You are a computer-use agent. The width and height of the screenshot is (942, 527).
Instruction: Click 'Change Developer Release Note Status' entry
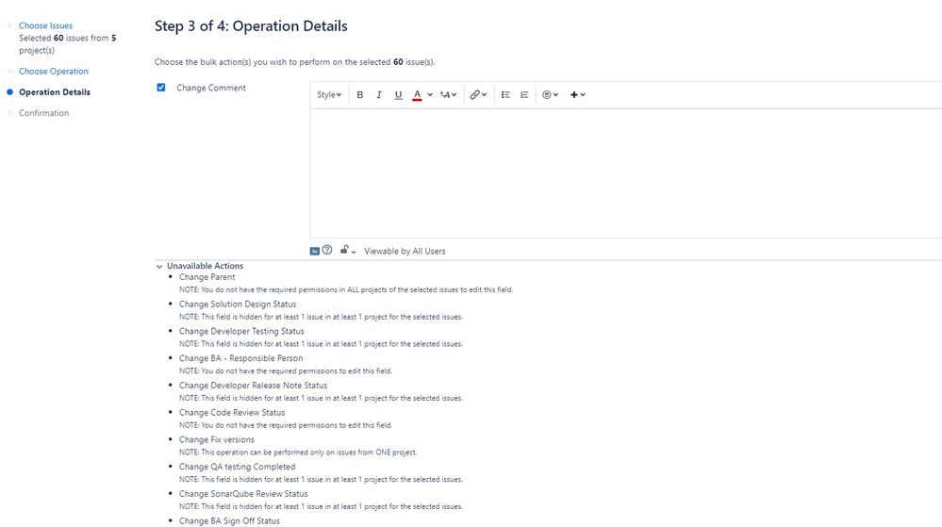click(253, 386)
